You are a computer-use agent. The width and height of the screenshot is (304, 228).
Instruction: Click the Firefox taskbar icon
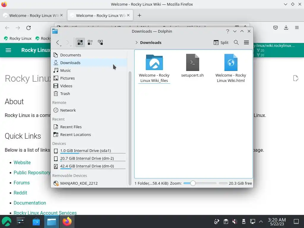click(67, 221)
